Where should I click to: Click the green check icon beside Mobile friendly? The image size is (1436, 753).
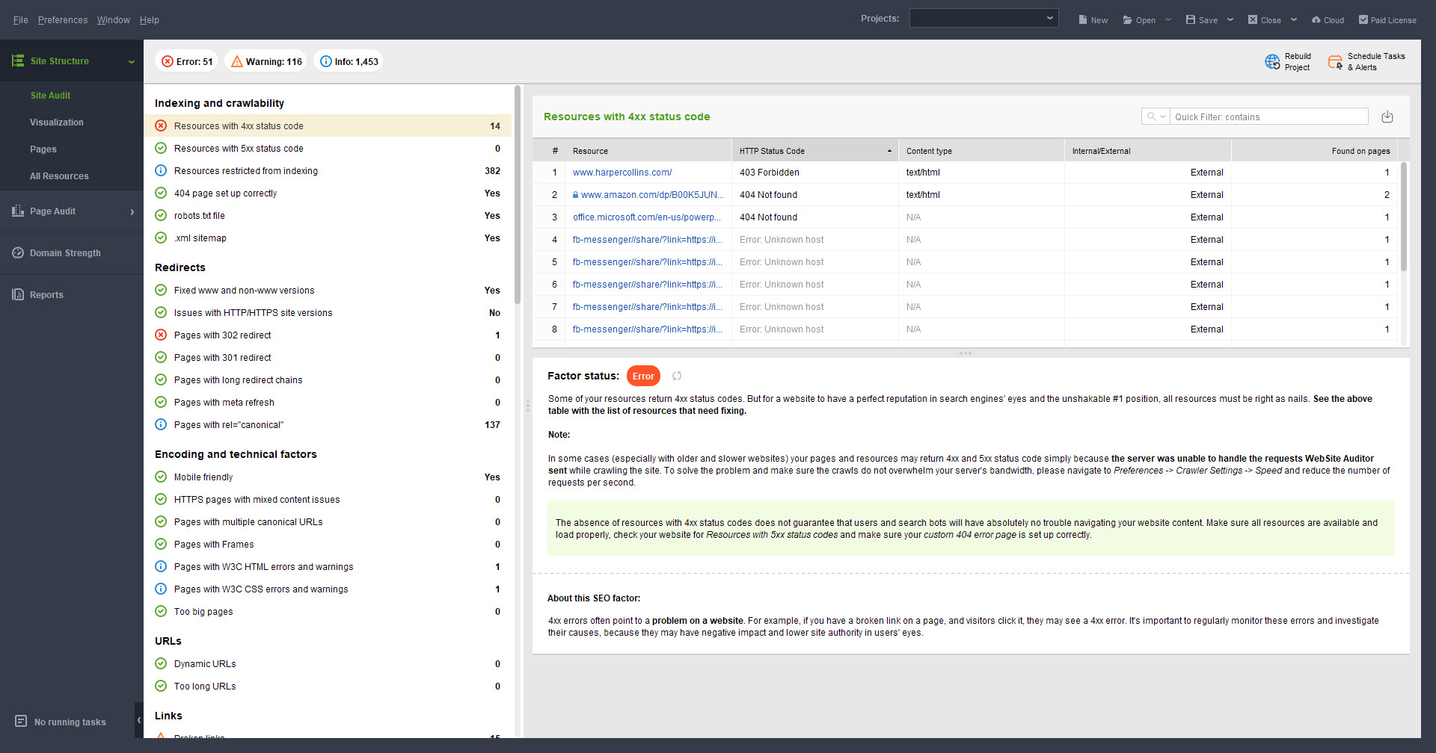[161, 477]
